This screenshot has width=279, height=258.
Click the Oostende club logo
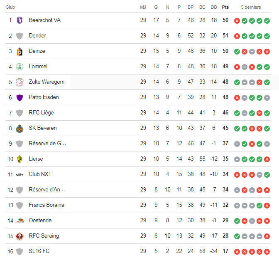click(19, 221)
